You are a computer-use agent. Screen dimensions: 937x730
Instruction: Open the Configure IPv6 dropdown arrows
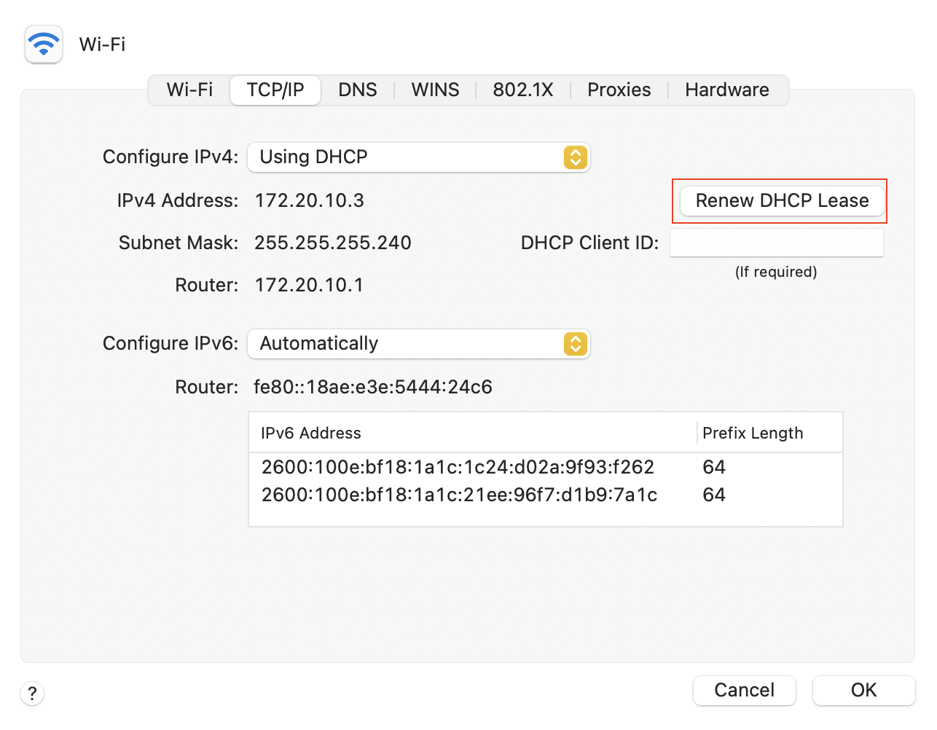click(576, 344)
